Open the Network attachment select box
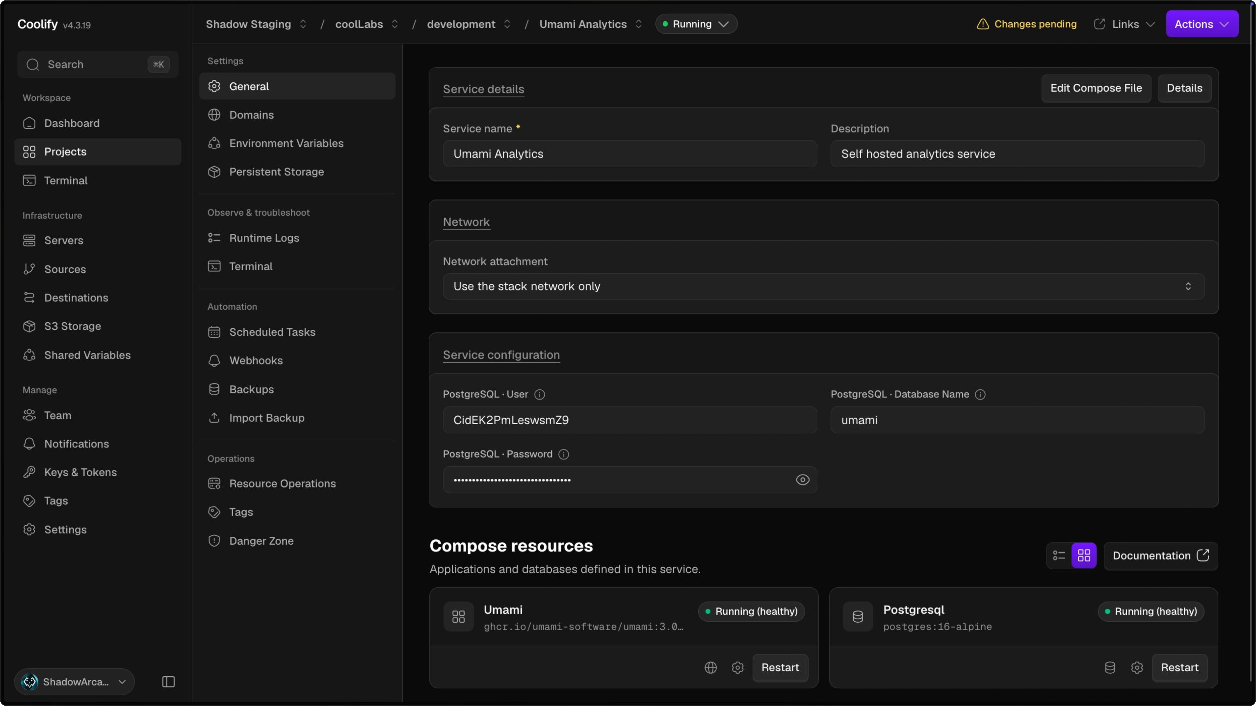 [x=824, y=287]
